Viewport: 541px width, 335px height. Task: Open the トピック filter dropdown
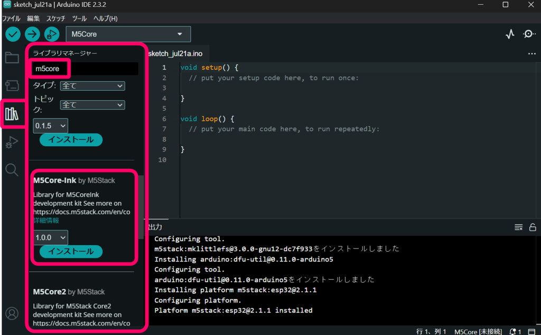(x=92, y=105)
